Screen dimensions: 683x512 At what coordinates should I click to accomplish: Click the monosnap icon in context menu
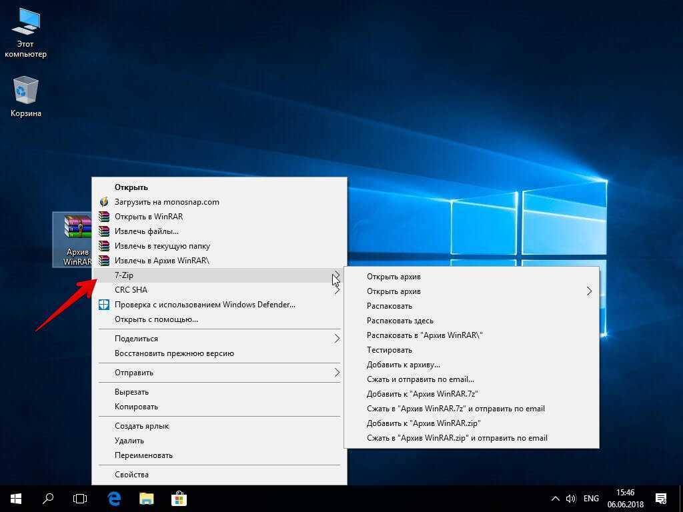(103, 202)
